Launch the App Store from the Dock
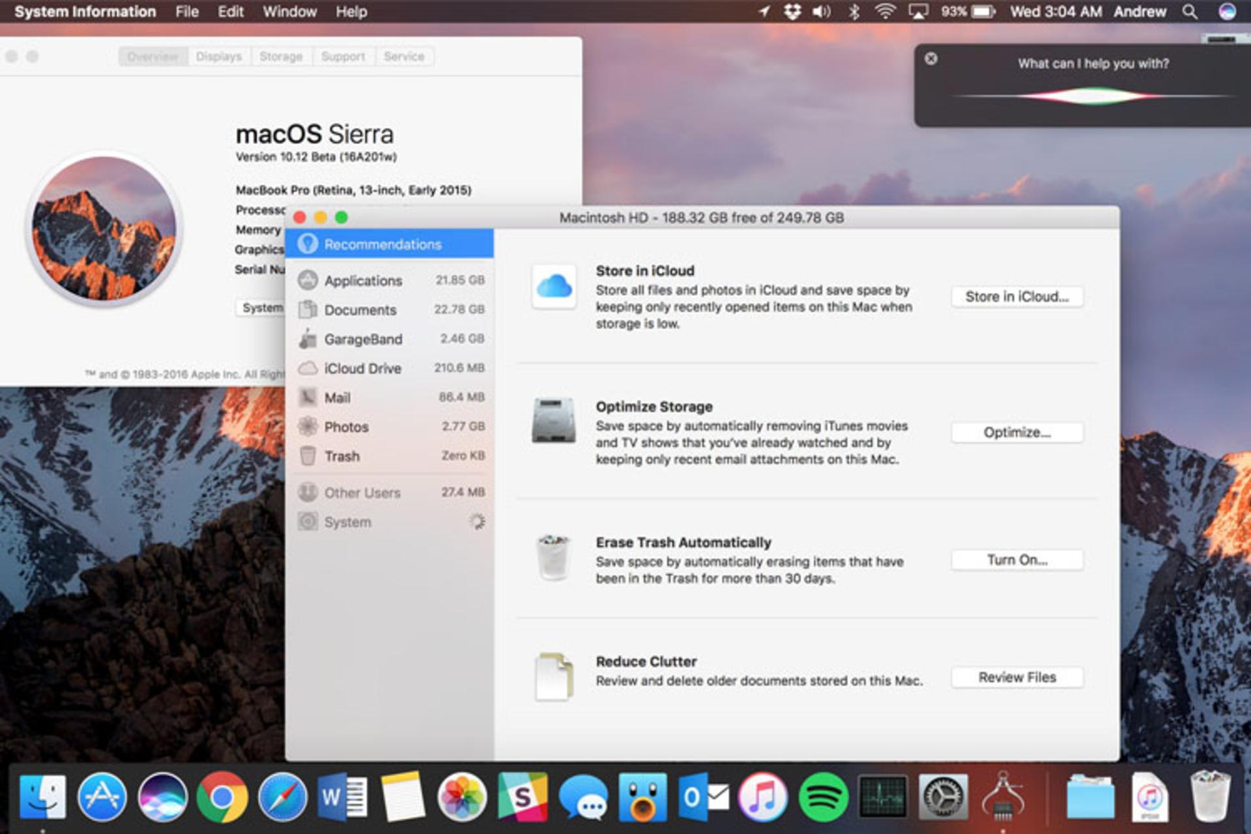Viewport: 1251px width, 834px height. click(102, 796)
